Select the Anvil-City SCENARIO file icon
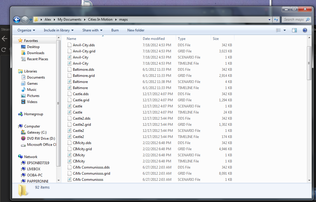This screenshot has height=202, width=316. (70, 57)
